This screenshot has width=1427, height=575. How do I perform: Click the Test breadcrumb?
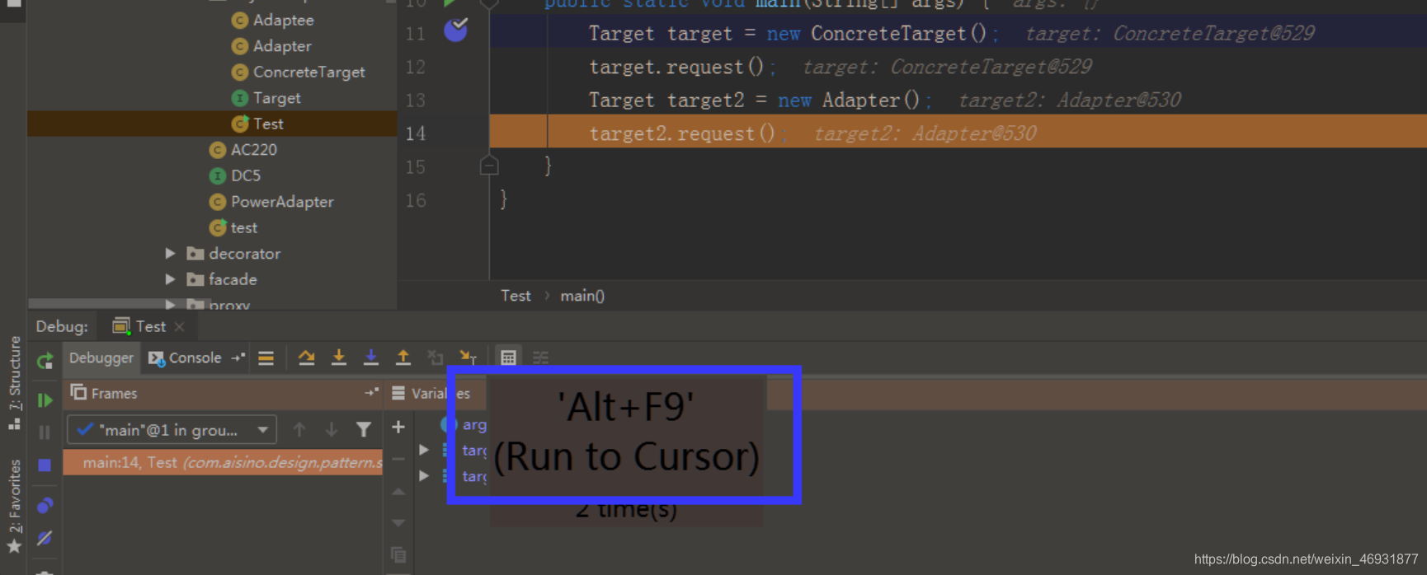(x=516, y=296)
